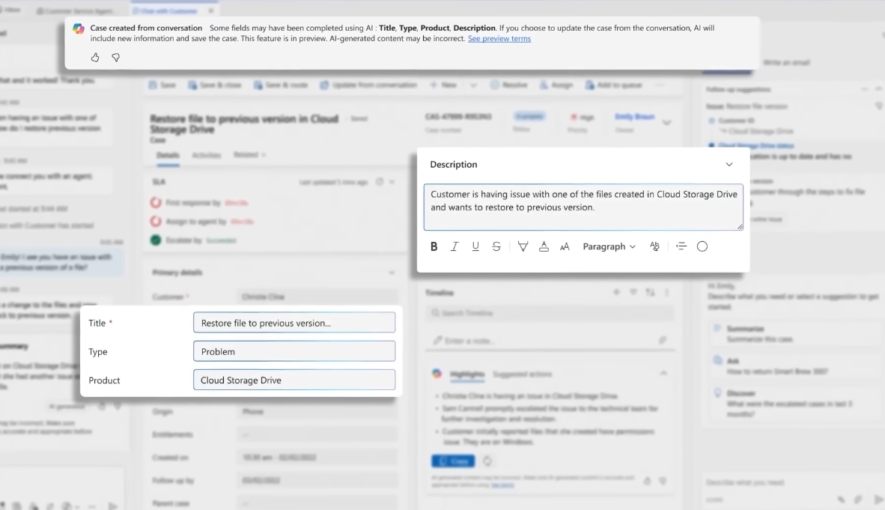Click the Assign command
The image size is (885, 510).
556,85
